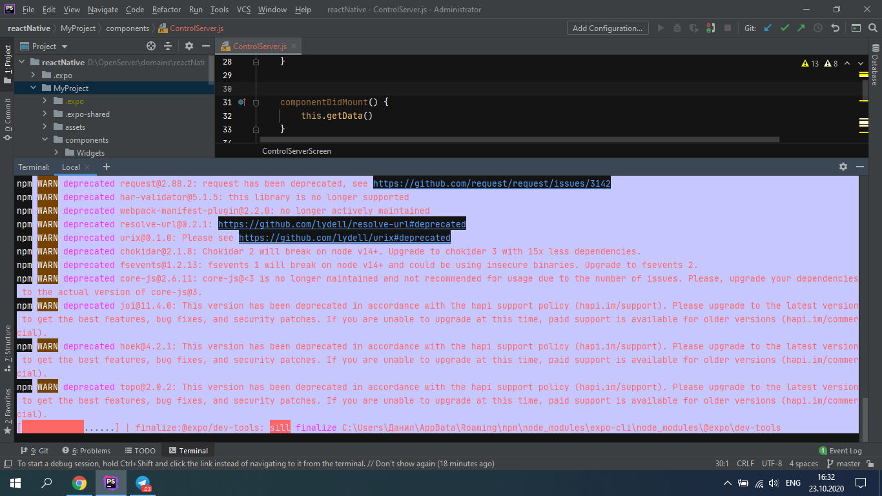Switch to the Problems tool tab

87,451
